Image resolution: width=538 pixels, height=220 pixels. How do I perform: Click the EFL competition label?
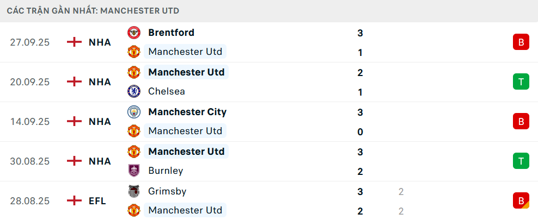(97, 201)
